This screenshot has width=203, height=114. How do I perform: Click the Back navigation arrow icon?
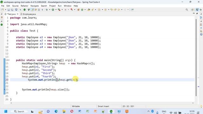(119, 10)
